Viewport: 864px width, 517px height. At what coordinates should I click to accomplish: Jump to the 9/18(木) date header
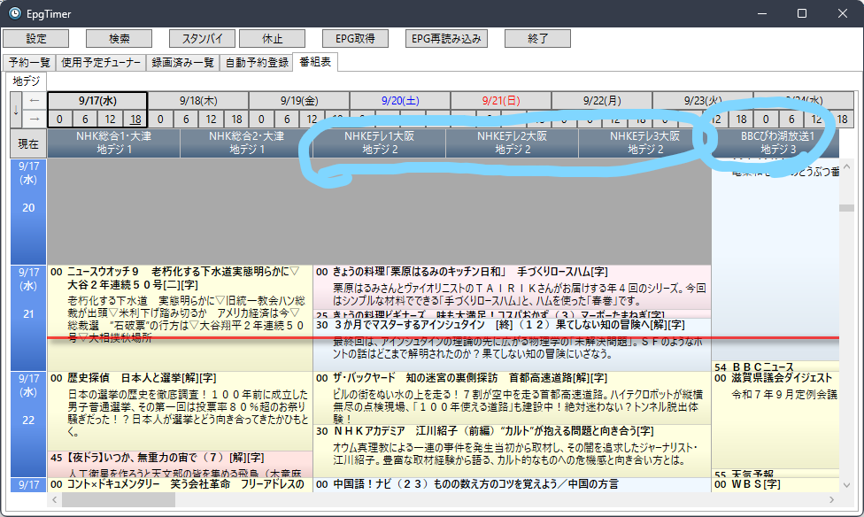[x=197, y=100]
